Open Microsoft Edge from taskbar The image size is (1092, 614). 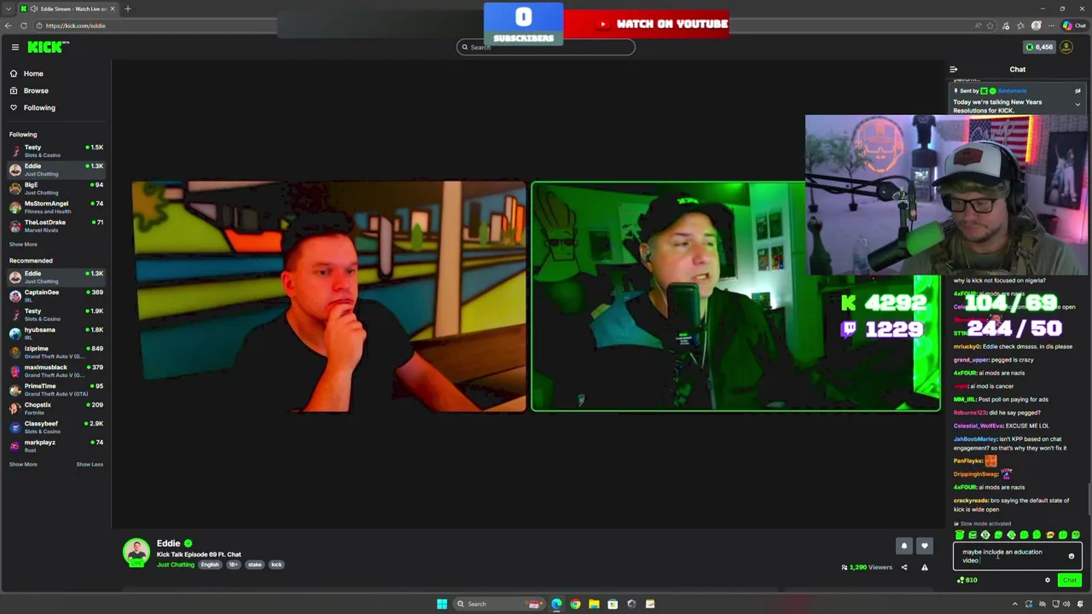point(556,604)
